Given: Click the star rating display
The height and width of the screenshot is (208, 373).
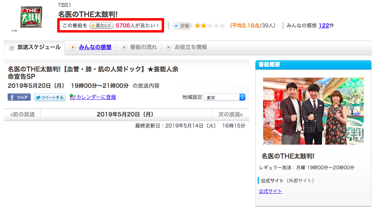Looking at the screenshot, I should 210,26.
